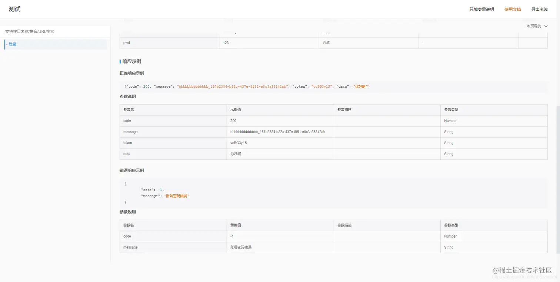Click the 响应示例 section heading

pos(132,61)
